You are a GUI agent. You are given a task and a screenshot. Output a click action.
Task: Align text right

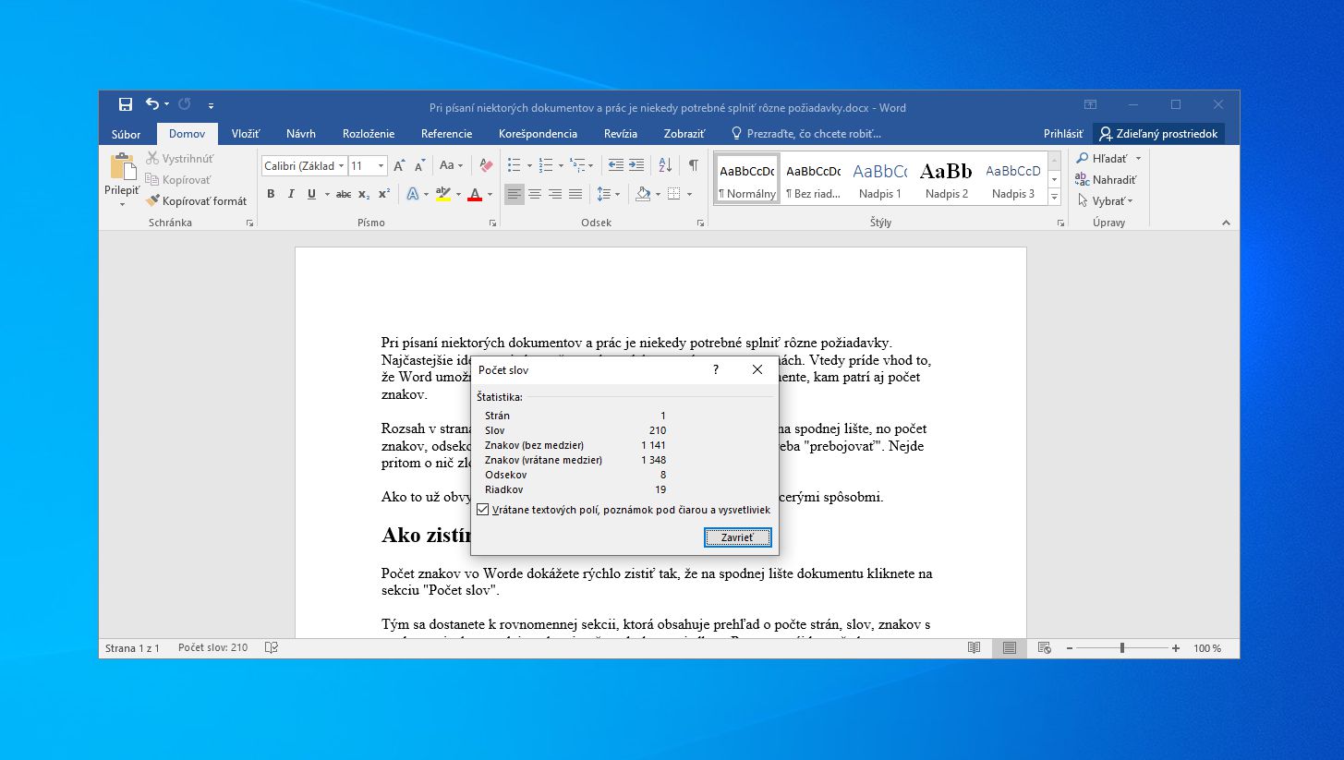click(555, 194)
